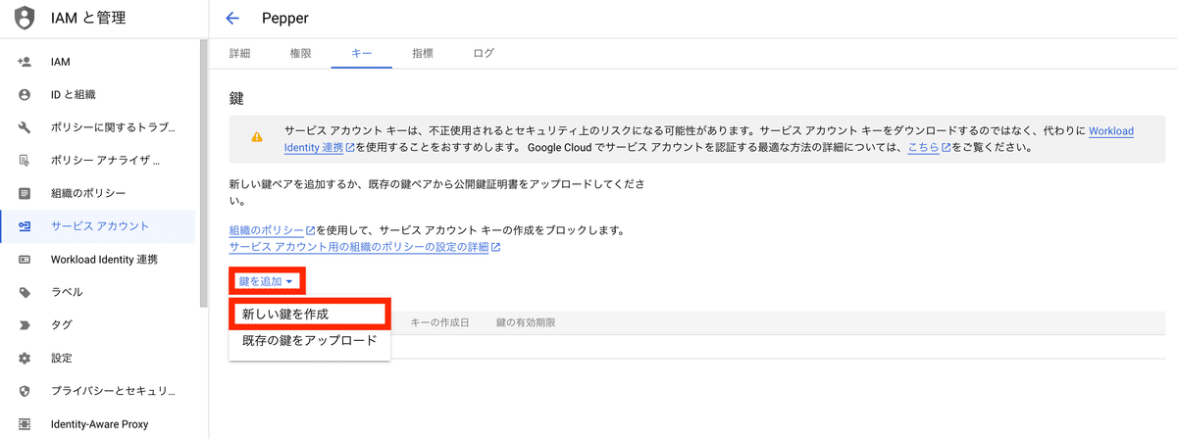The image size is (1177, 439).
Task: Click the IAM and admin shield icon
Action: [25, 18]
